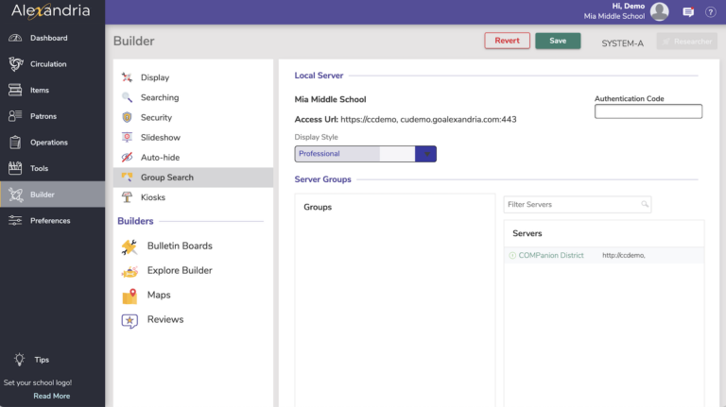
Task: Select the Builder sidebar icon
Action: click(15, 195)
